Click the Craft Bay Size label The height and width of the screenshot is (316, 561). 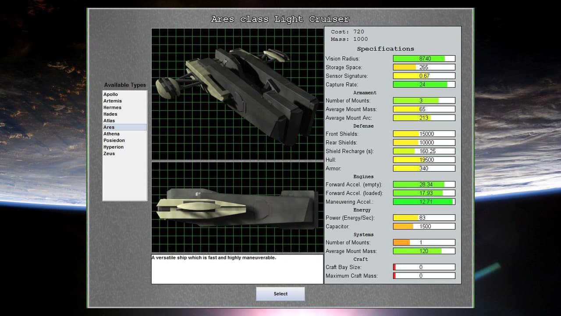coord(343,267)
